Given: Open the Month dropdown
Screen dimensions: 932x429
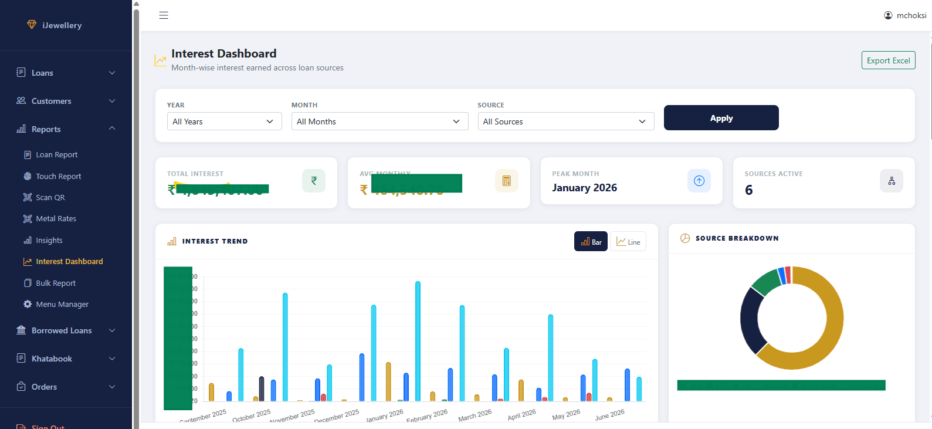Looking at the screenshot, I should 379,121.
